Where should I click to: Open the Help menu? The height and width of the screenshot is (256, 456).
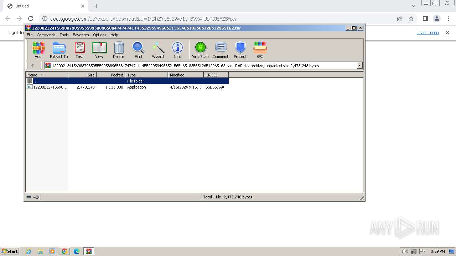[114, 35]
